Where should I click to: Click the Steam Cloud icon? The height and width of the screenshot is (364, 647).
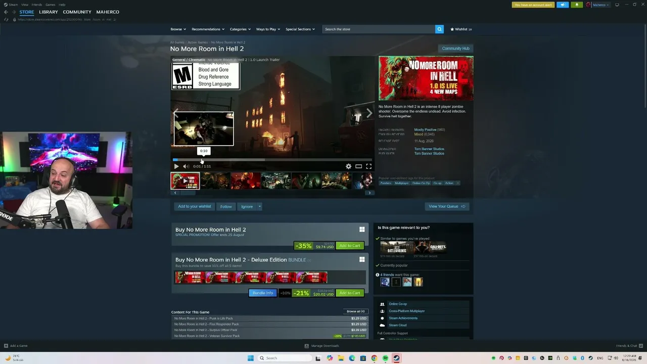pos(382,325)
